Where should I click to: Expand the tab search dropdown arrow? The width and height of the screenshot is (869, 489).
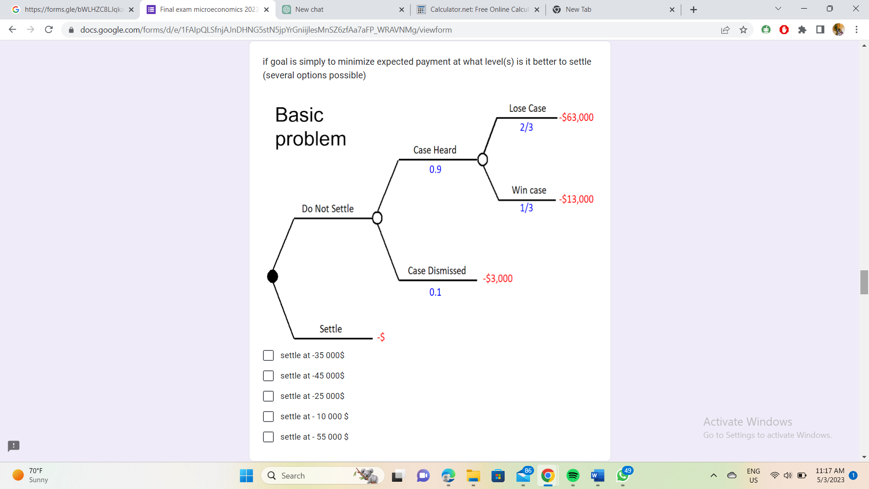pos(778,9)
